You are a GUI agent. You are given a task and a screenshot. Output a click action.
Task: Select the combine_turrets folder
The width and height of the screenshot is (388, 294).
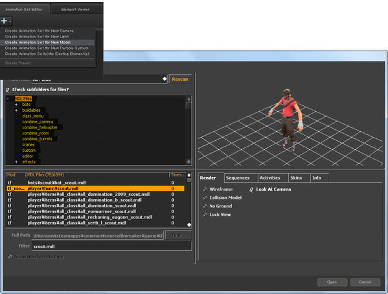point(38,139)
